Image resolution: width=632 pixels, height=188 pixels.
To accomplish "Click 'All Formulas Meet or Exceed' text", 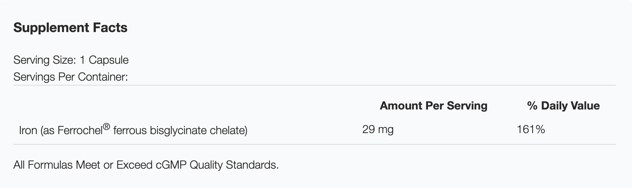I will coord(83,165).
